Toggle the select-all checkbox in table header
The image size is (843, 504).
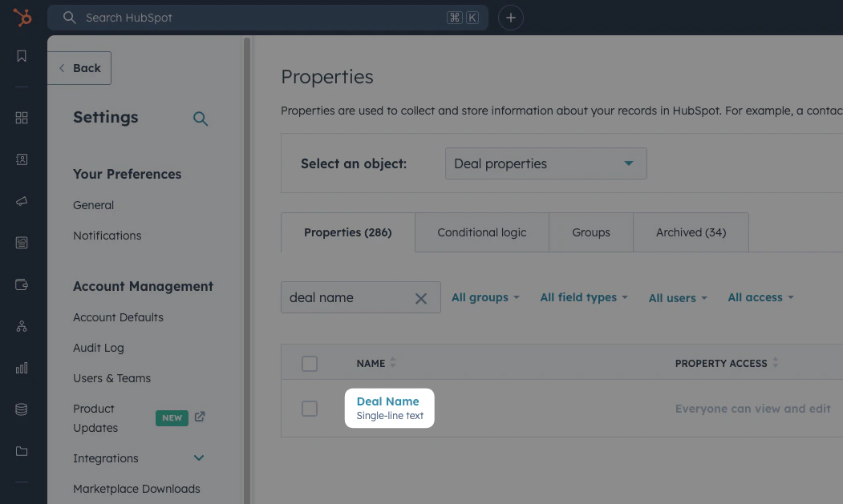310,363
